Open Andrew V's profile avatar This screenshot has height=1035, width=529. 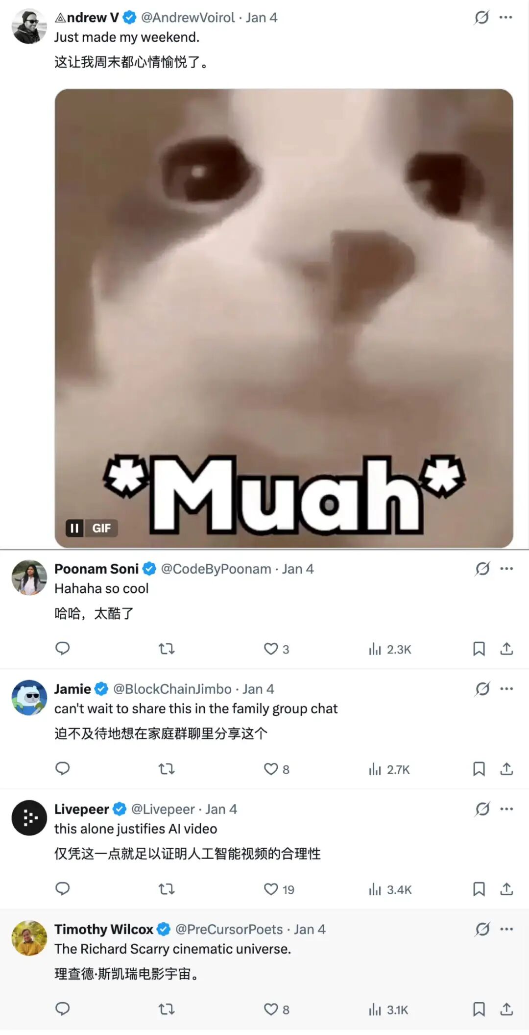pyautogui.click(x=29, y=26)
